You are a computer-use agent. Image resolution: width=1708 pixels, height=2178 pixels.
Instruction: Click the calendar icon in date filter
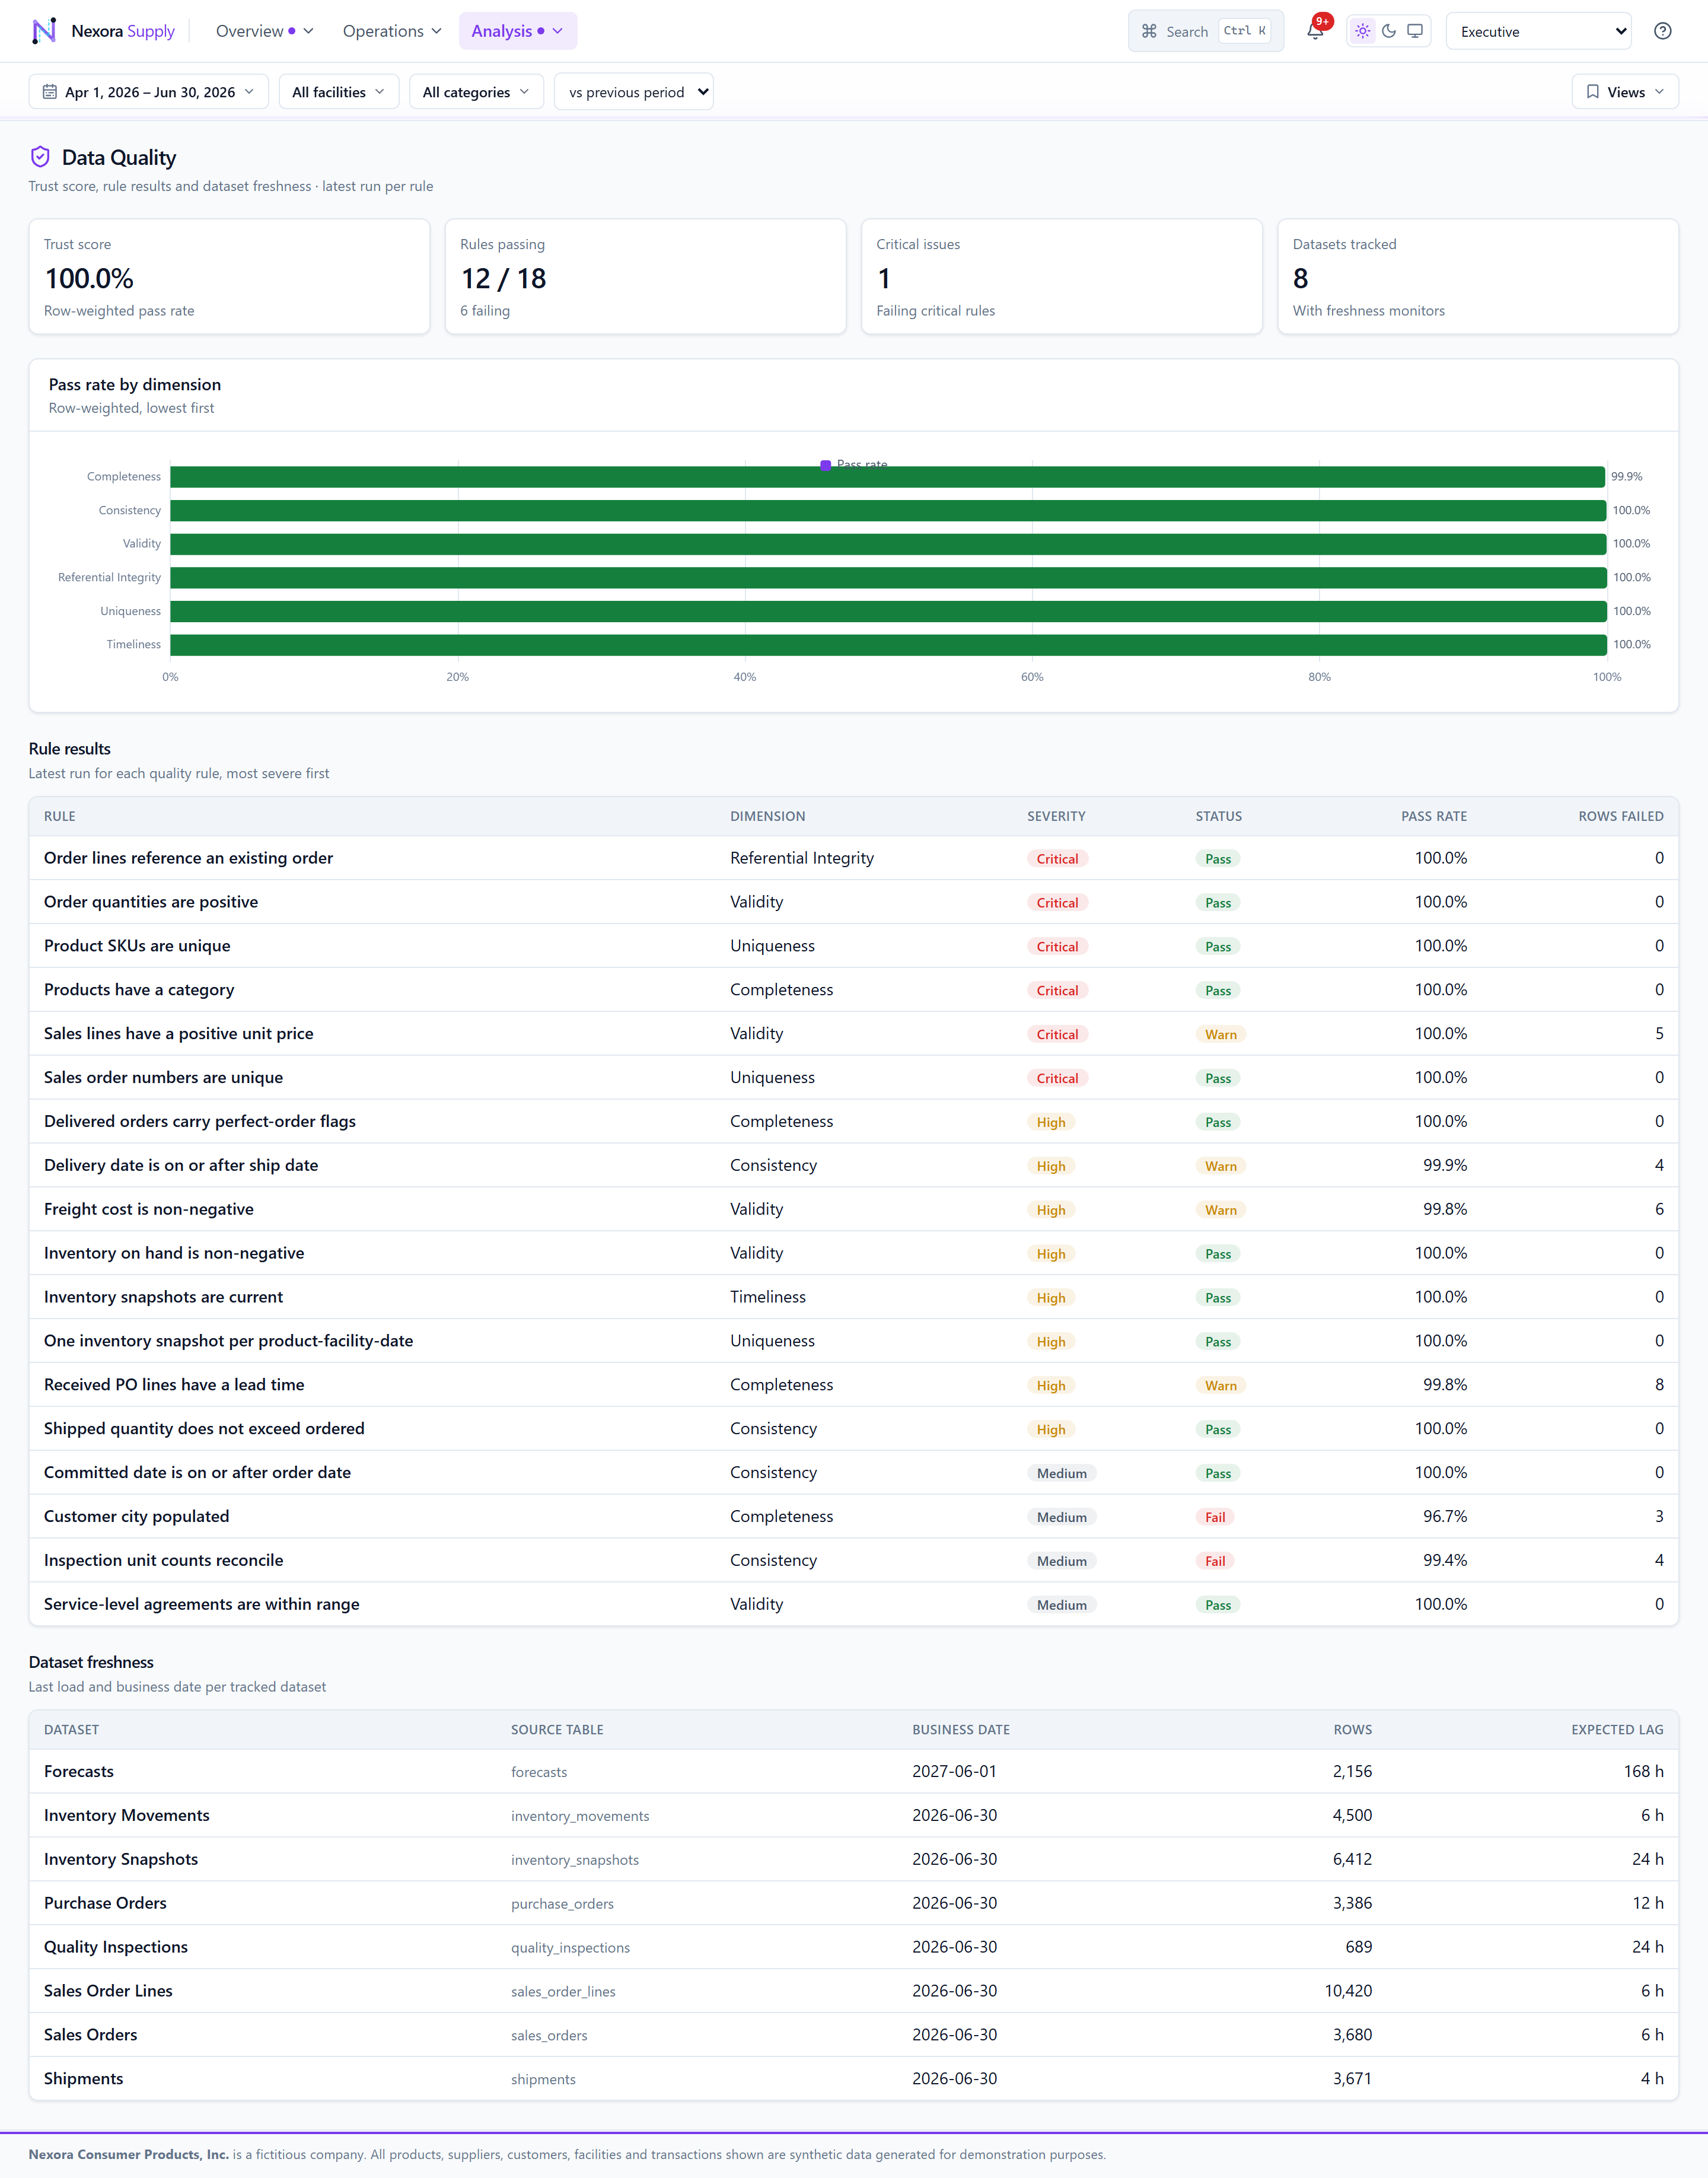coord(49,92)
